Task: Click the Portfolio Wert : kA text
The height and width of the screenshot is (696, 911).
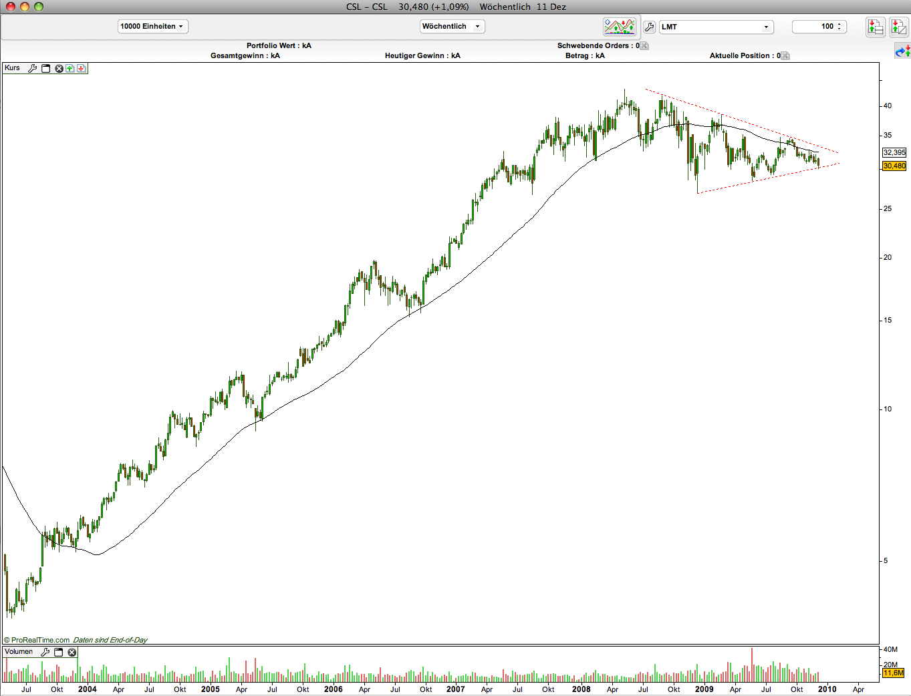Action: point(279,45)
